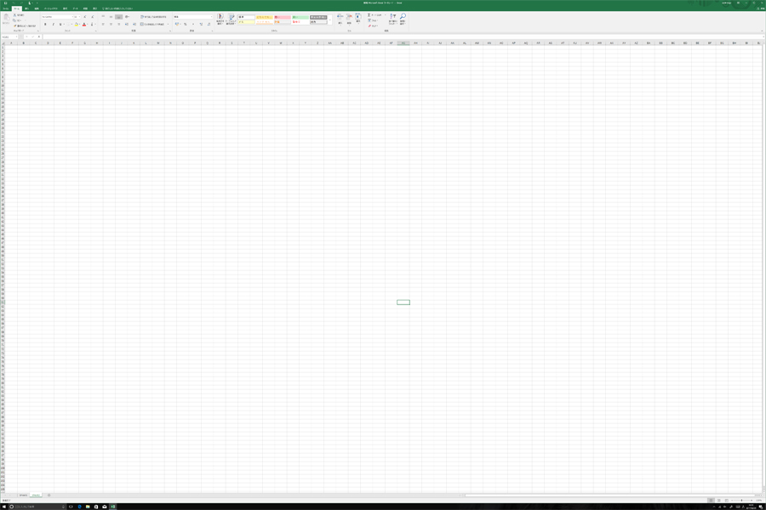Switch to the Insert ribbon tab
766x510 pixels.
point(26,8)
